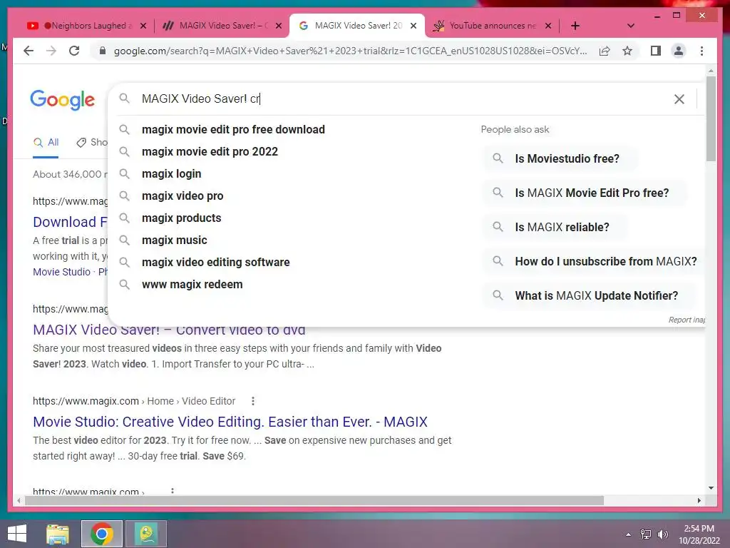Open the Chrome profile menu

(x=679, y=51)
